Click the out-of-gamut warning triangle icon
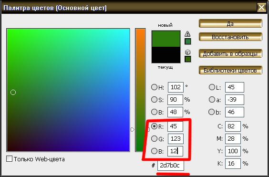 [x=187, y=34]
